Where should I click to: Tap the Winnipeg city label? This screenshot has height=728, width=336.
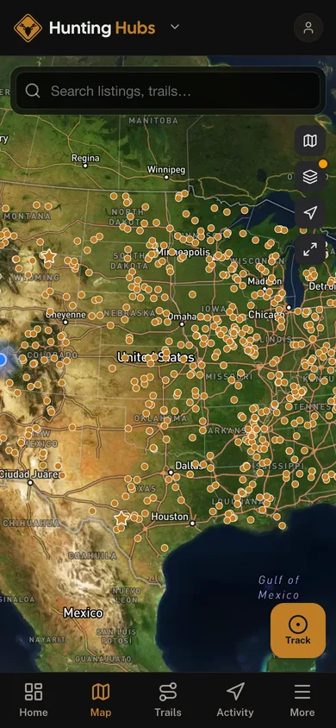tap(166, 169)
